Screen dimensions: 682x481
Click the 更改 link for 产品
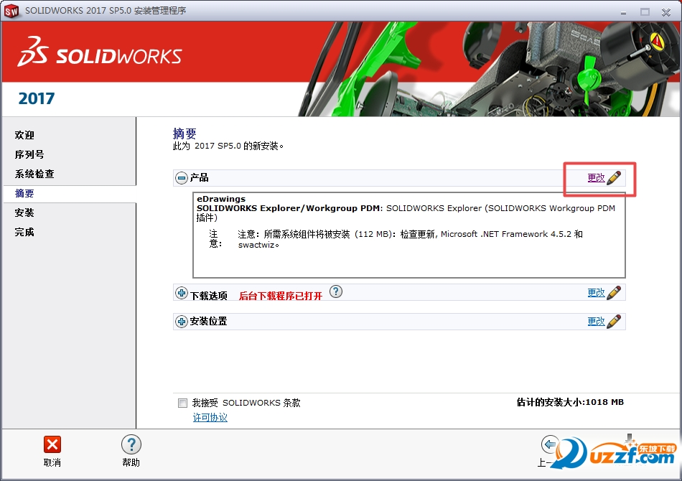596,177
